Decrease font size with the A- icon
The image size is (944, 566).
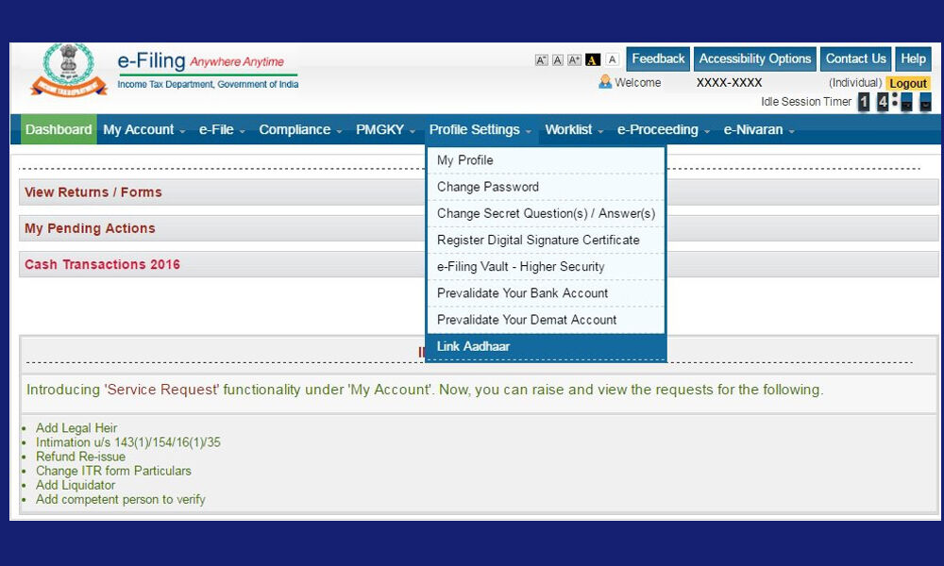541,59
